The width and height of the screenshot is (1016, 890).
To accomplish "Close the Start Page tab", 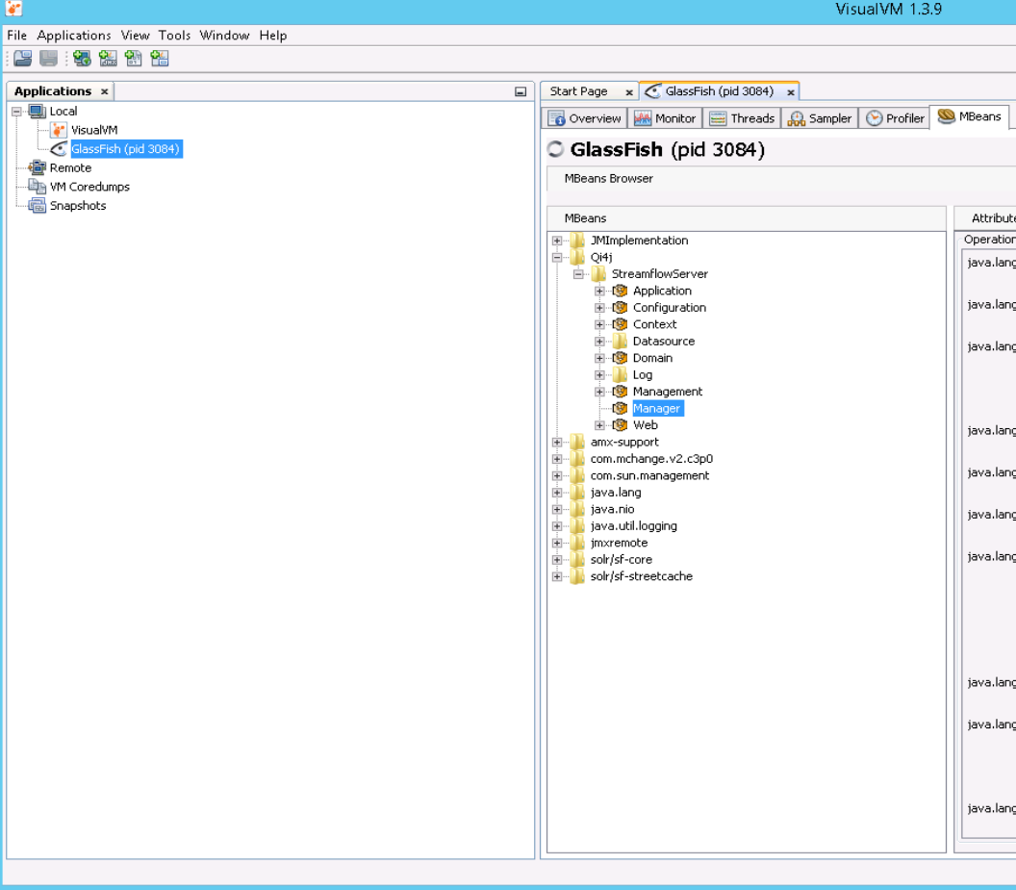I will [x=629, y=92].
